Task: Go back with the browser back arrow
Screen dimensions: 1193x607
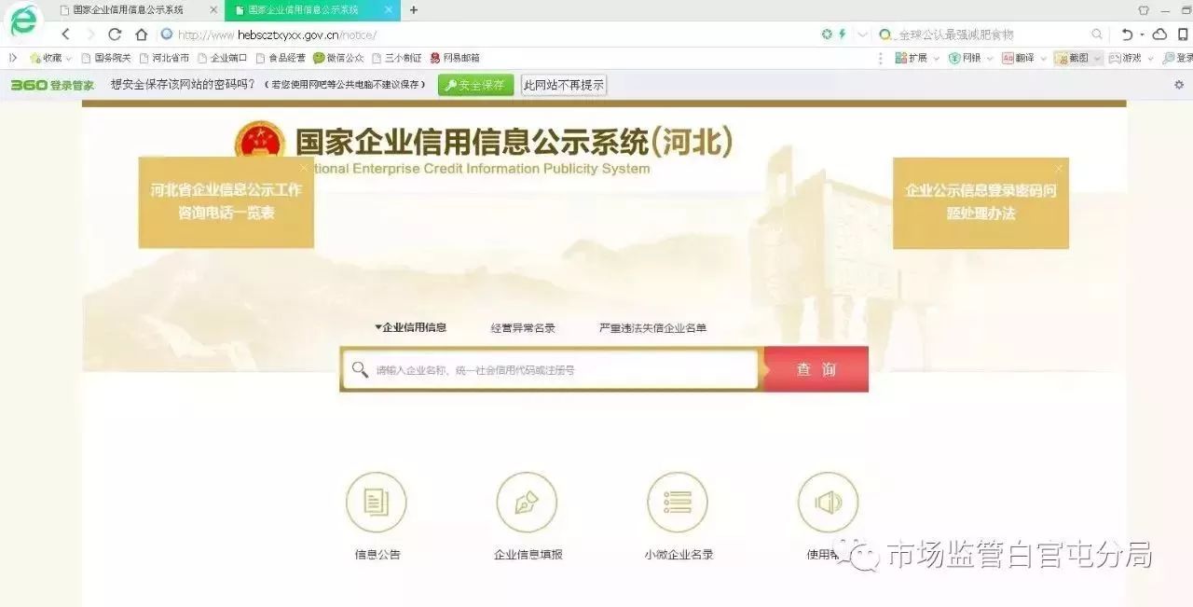Action: 65,34
